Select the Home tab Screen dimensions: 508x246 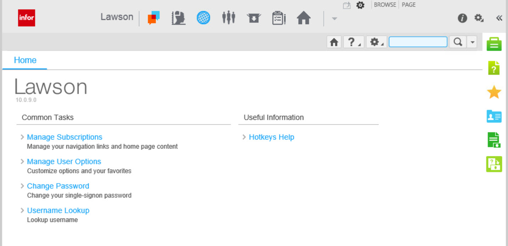tap(25, 60)
